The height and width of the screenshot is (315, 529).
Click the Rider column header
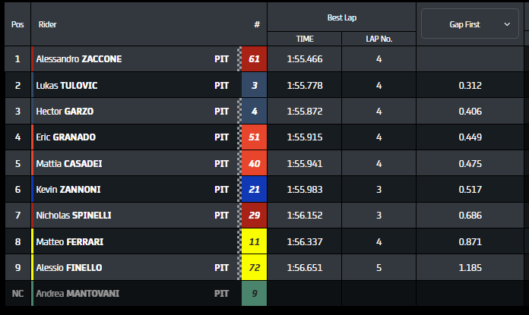tap(47, 24)
